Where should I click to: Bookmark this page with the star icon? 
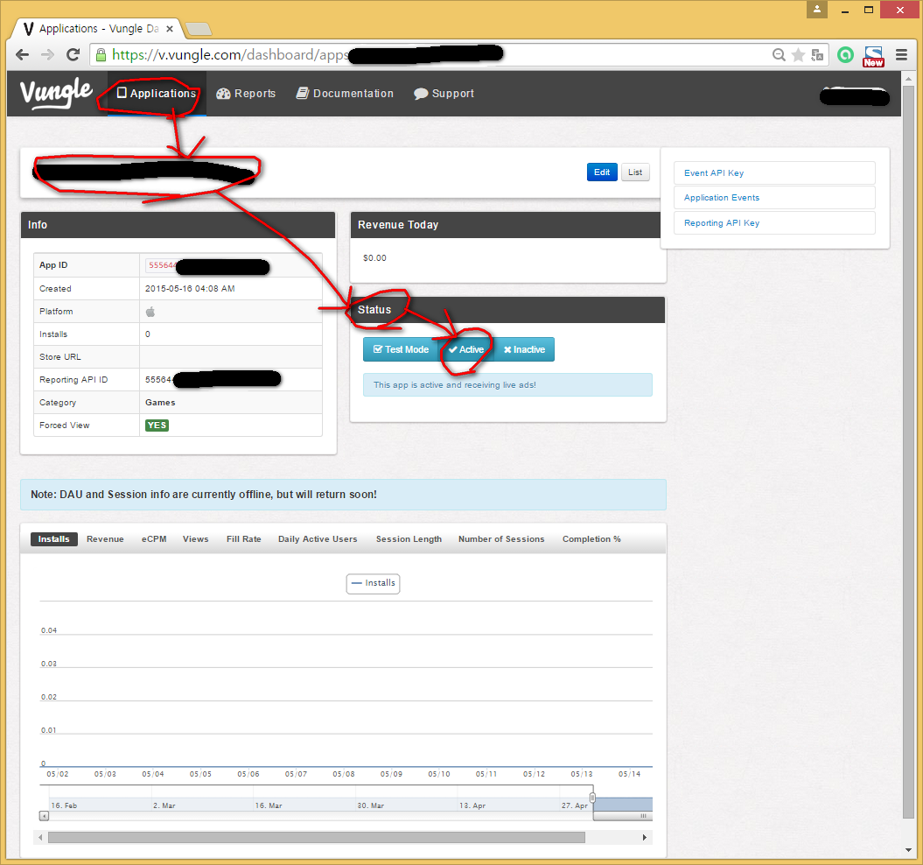(798, 55)
